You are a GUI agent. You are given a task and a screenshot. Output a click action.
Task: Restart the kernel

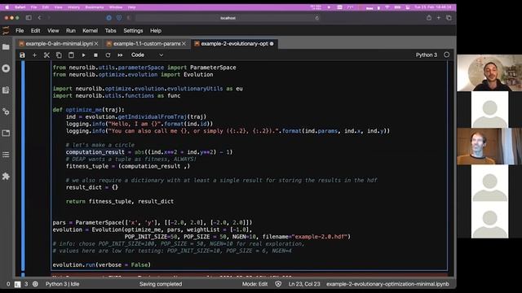tap(108, 55)
